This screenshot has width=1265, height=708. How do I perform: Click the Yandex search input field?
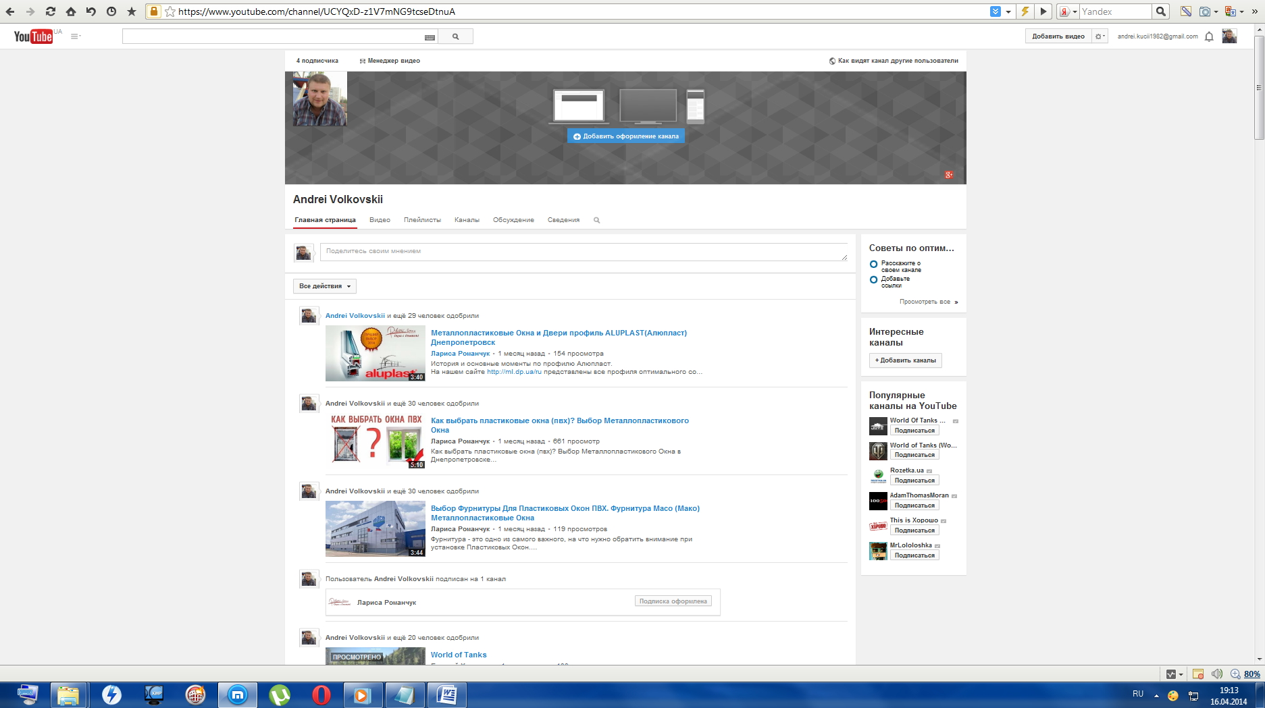(1115, 11)
